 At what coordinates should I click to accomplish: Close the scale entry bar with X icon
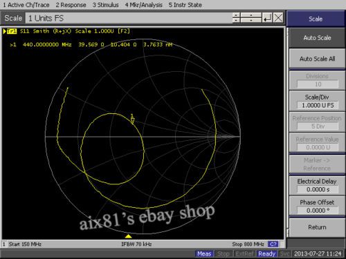pos(278,18)
